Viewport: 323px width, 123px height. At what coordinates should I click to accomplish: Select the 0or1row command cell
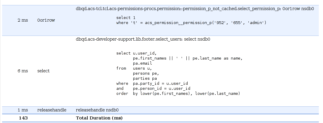(43, 20)
